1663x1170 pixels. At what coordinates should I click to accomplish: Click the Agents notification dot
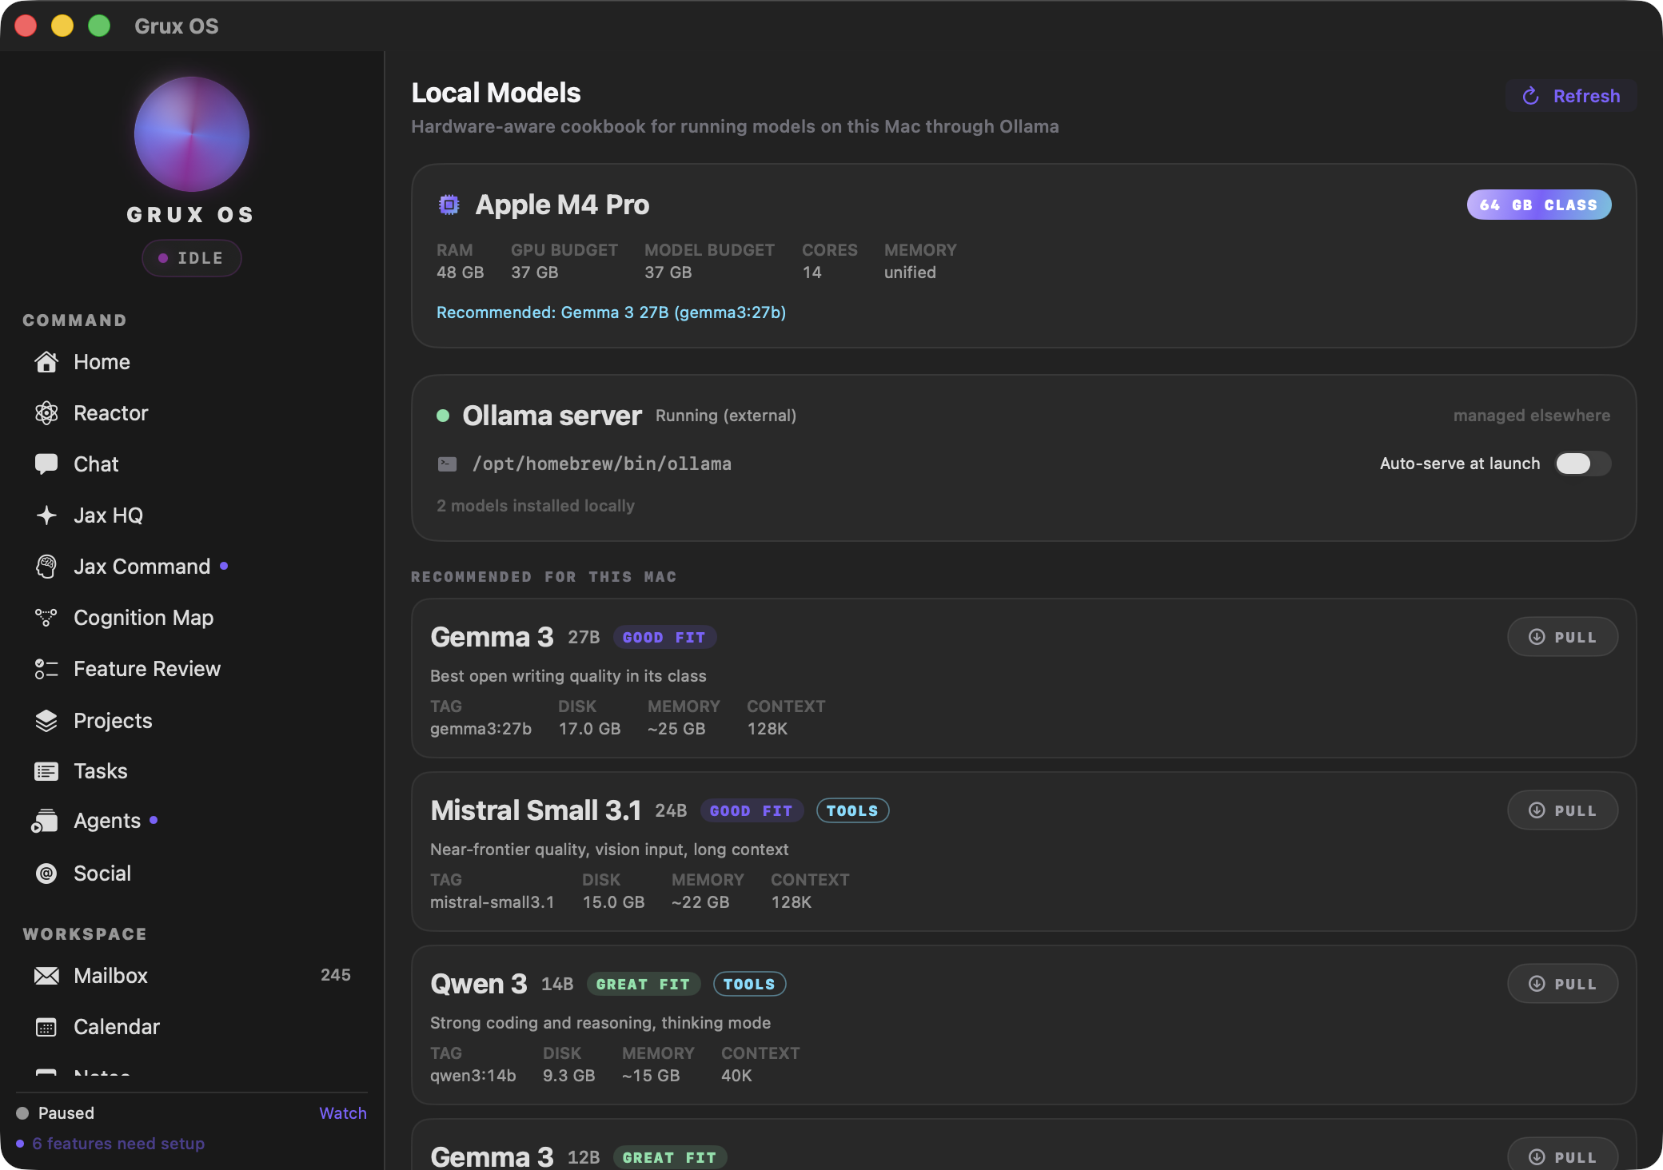154,820
